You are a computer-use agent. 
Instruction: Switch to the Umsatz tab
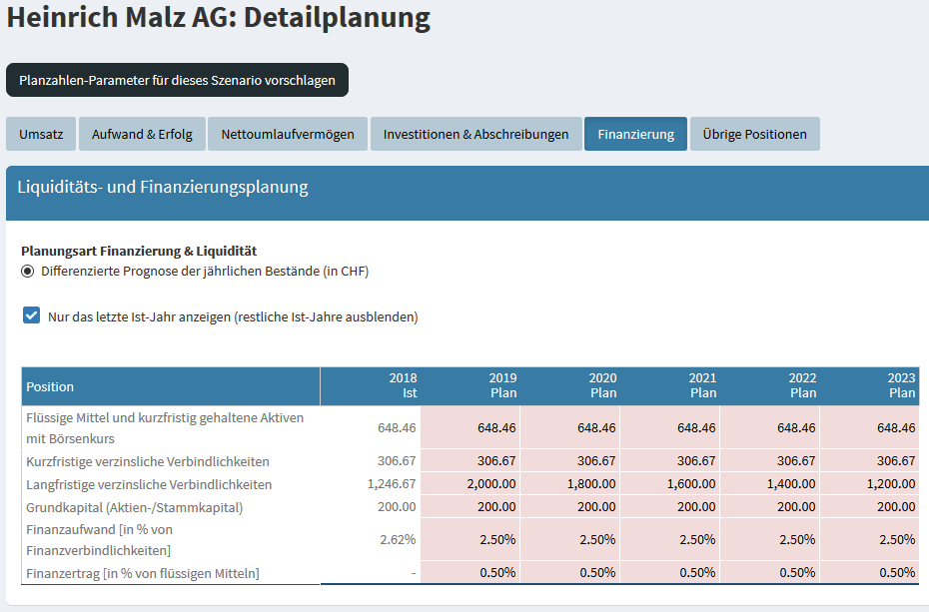click(41, 134)
